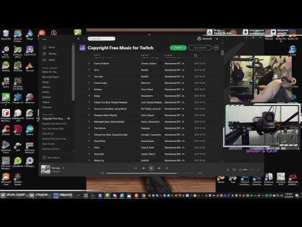Click the New Playlist label
Image resolution: width=302 pixels, height=227 pixels.
53,158
